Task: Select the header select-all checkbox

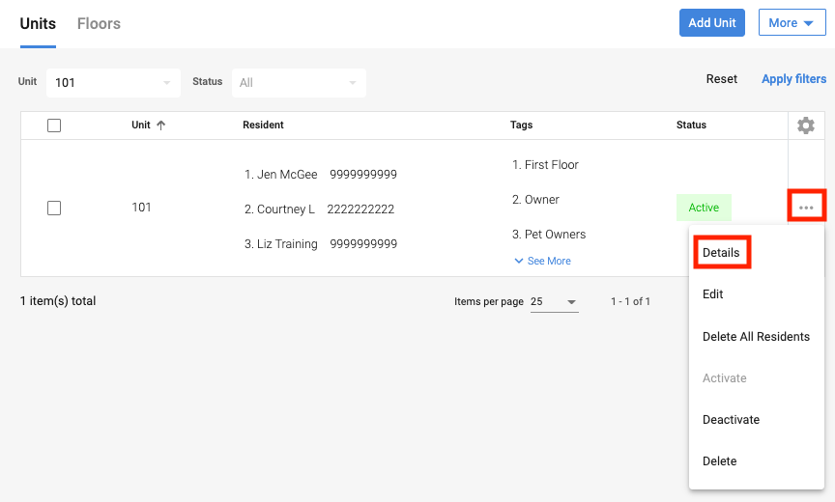Action: point(54,125)
